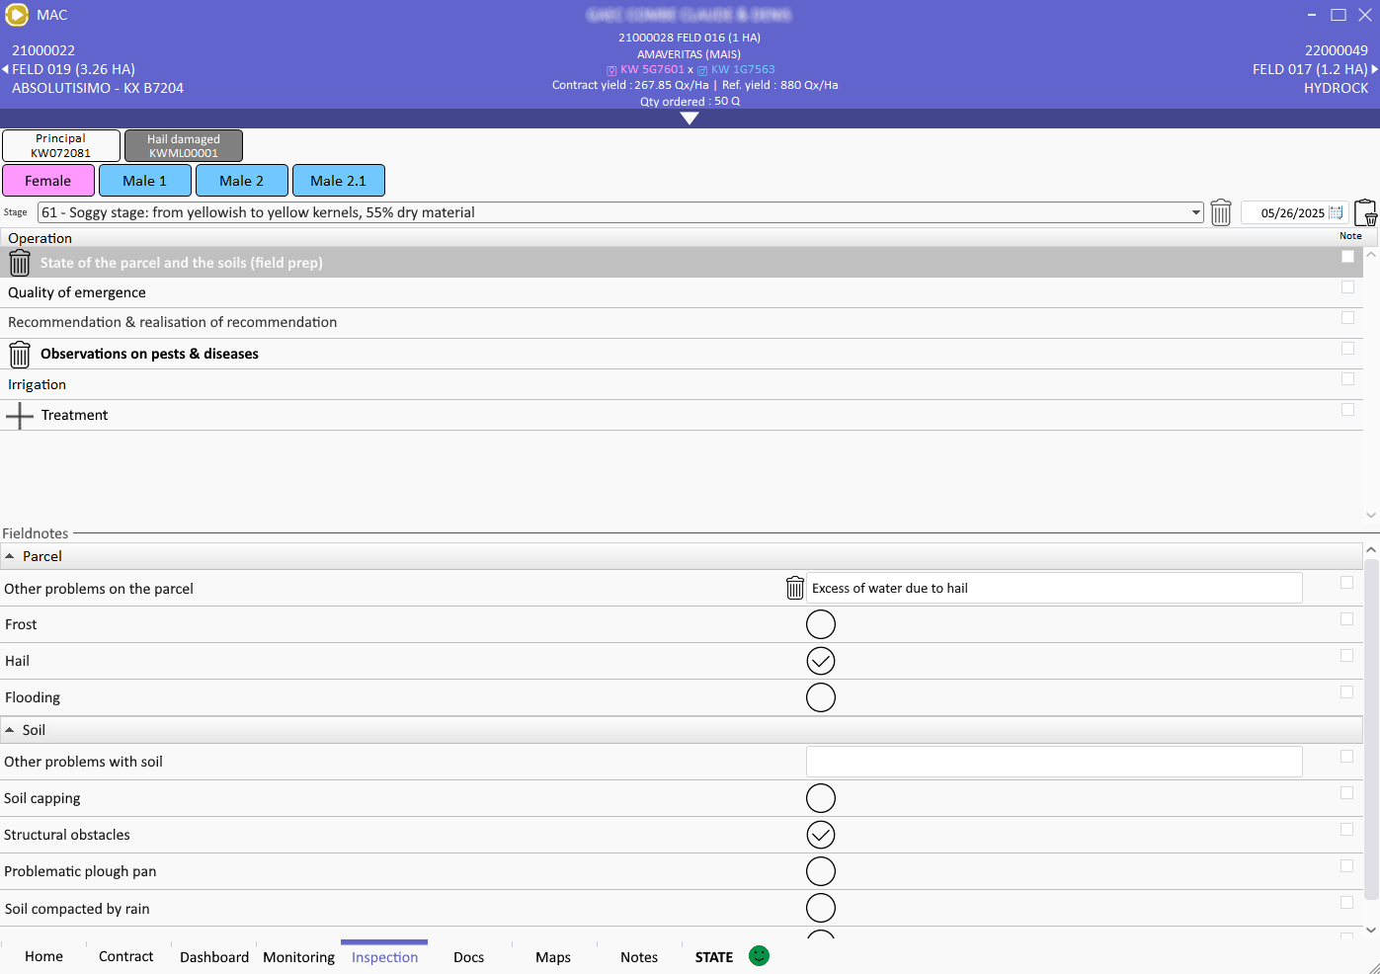Click the STATE label

pos(714,957)
